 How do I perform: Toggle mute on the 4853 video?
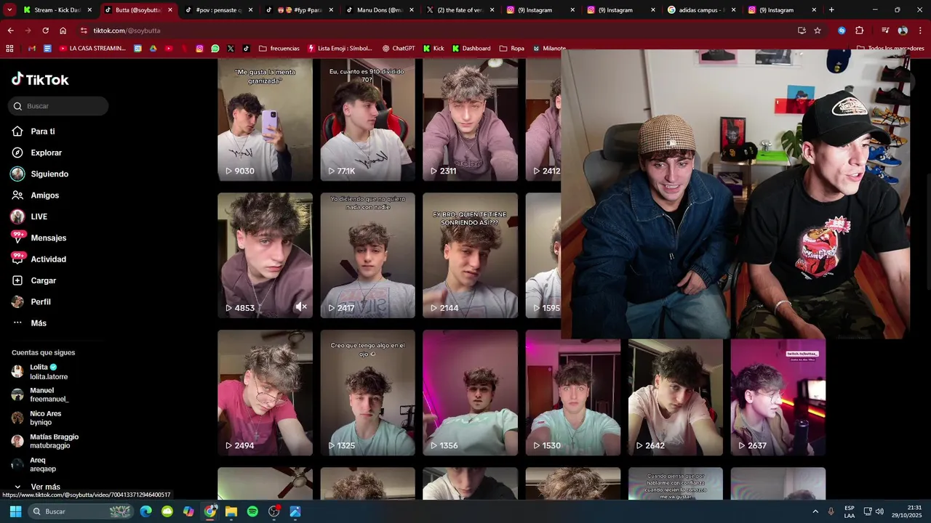[301, 307]
